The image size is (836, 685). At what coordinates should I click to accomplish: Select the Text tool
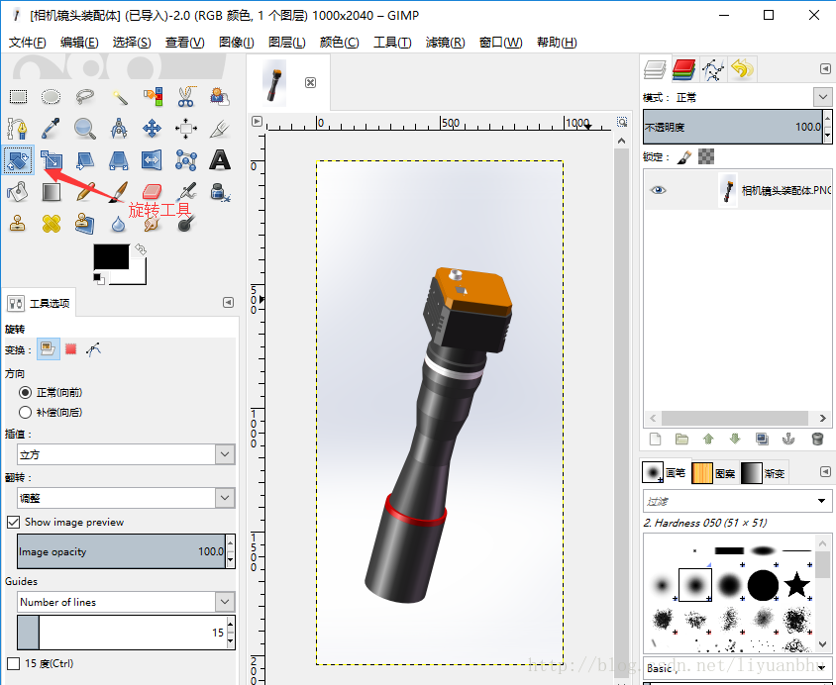click(x=220, y=159)
